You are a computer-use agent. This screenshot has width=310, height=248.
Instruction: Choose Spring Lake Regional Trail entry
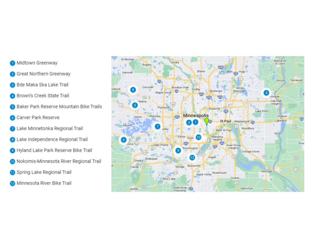point(44,172)
